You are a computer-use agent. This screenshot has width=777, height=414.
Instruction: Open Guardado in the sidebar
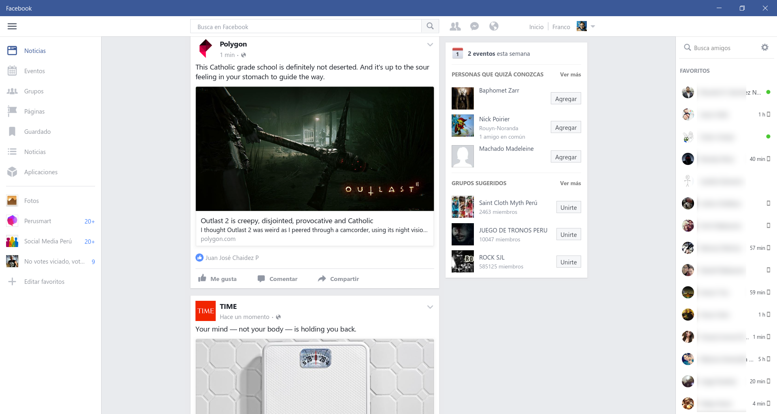click(x=51, y=131)
